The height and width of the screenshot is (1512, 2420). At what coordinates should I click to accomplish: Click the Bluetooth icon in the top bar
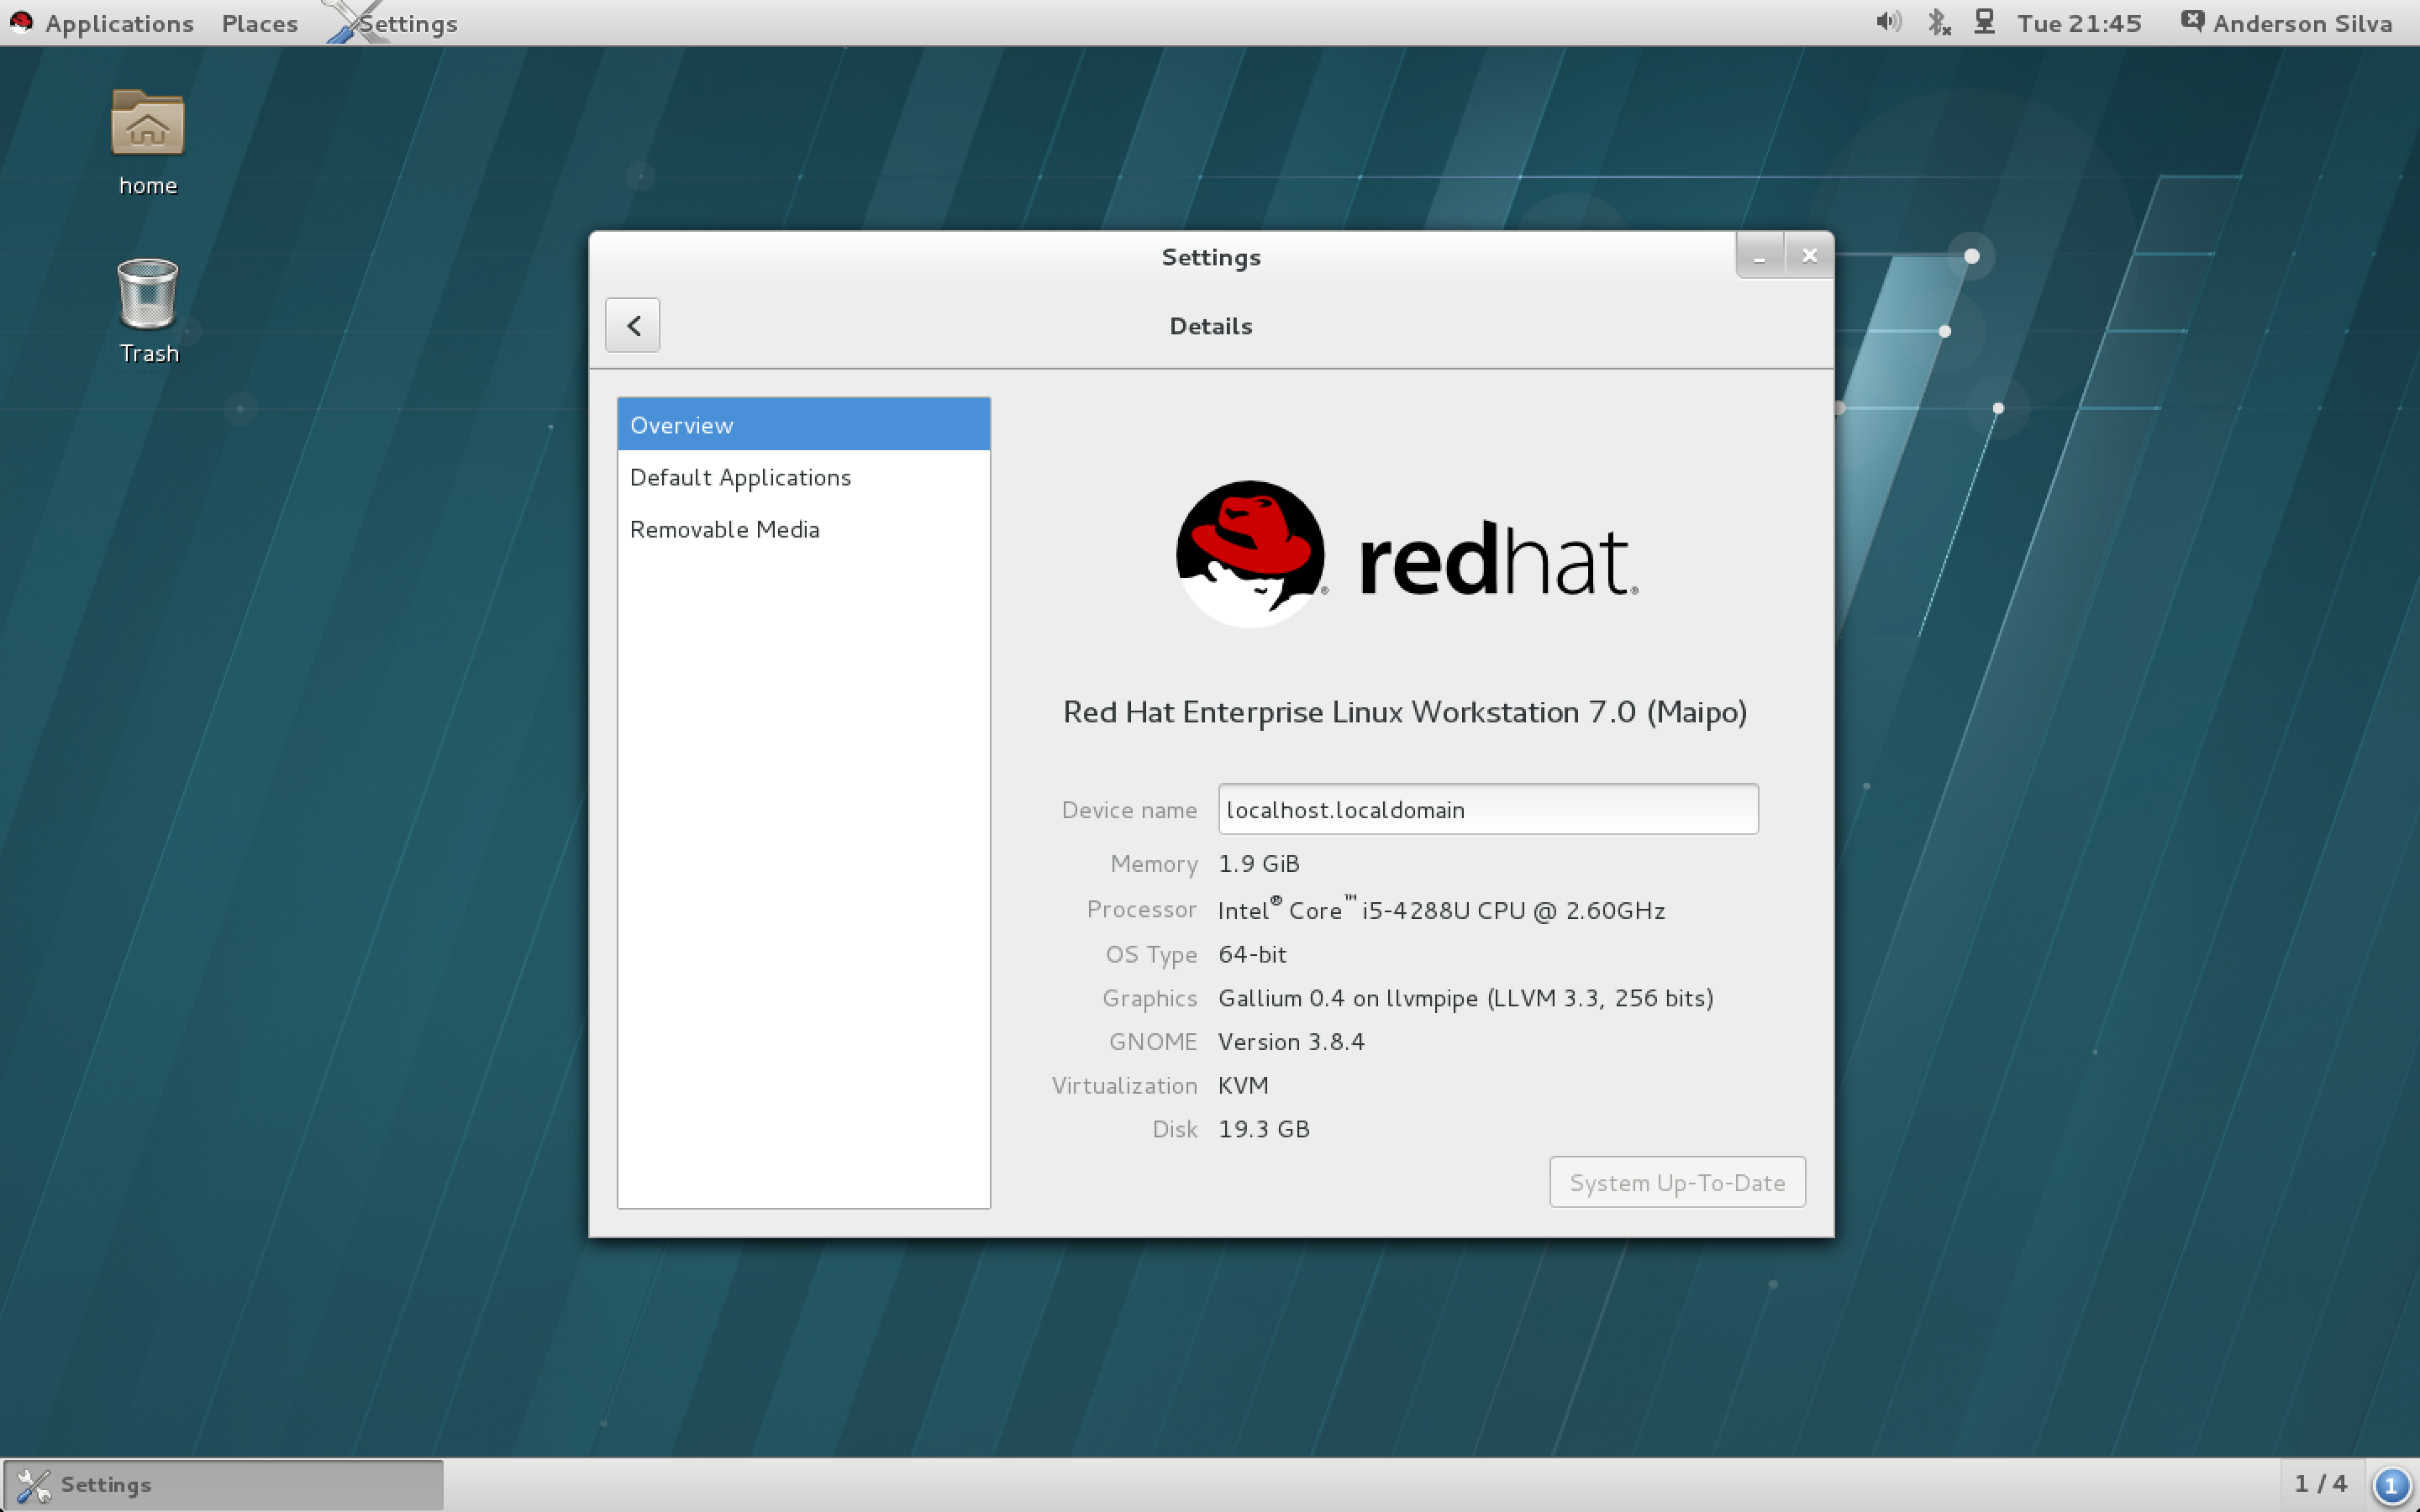coord(1938,22)
